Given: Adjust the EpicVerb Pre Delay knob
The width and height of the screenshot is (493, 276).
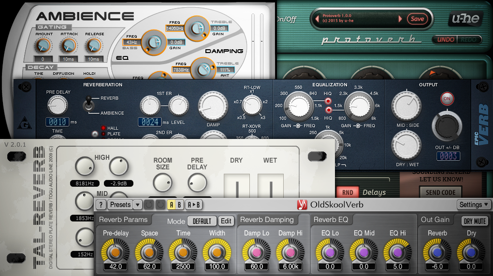Looking at the screenshot, I should tap(58, 105).
